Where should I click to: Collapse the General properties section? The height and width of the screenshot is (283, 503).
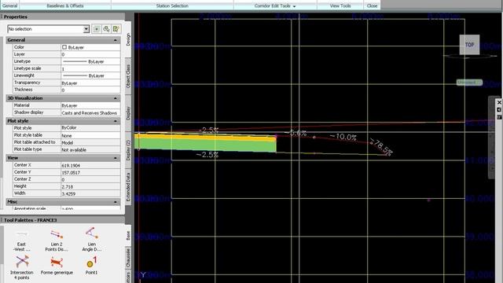pos(116,40)
